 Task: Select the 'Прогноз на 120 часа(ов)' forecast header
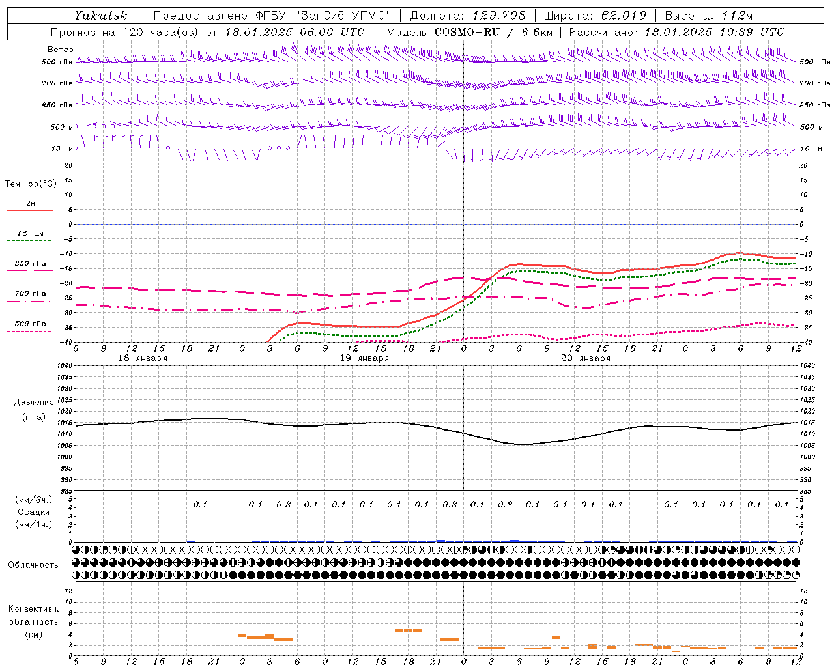125,32
